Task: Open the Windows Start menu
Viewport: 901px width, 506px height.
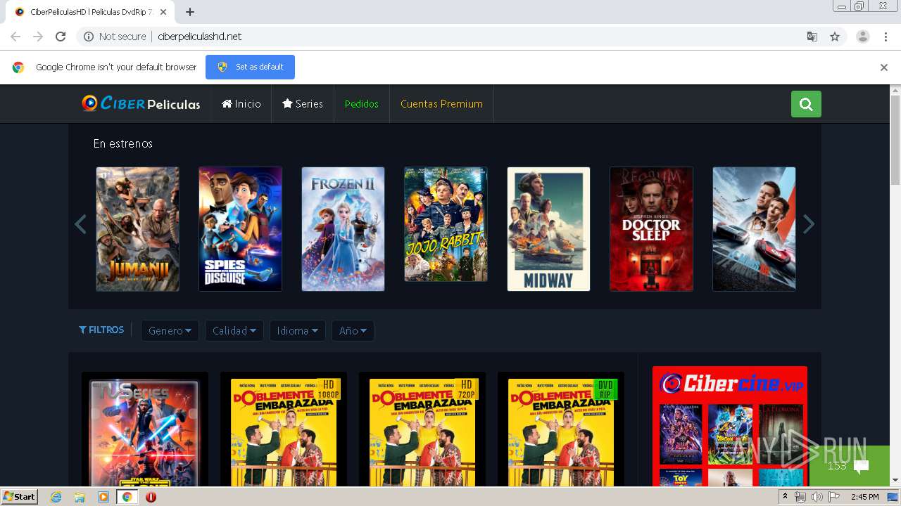Action: click(20, 496)
